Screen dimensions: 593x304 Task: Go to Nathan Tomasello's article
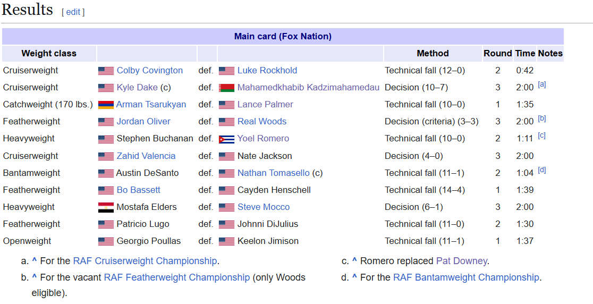point(273,173)
